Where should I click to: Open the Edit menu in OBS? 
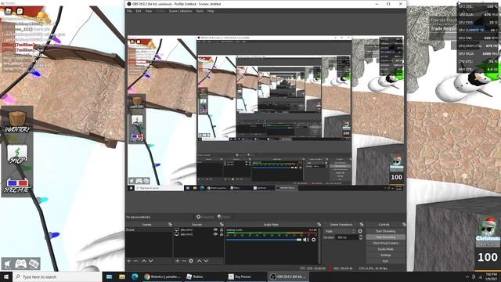click(139, 11)
